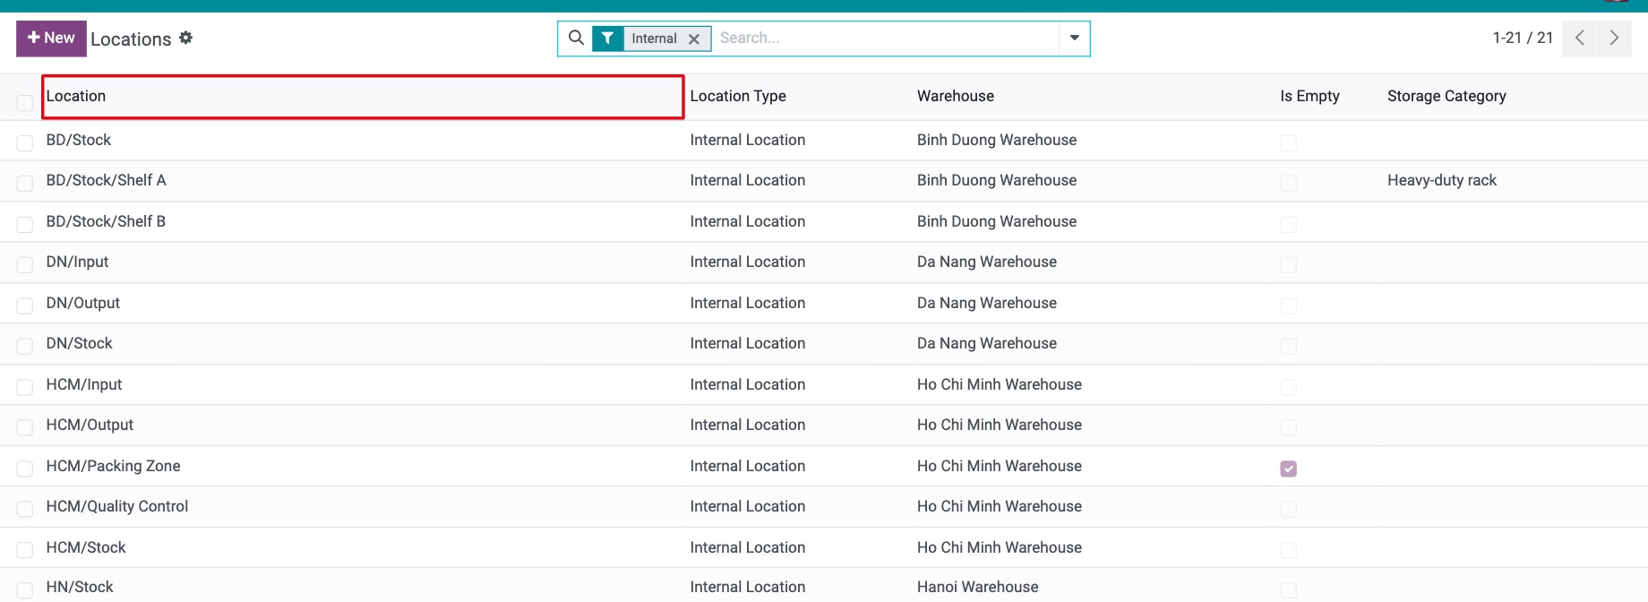Focus the Search input field
This screenshot has height=602, width=1648.
[885, 39]
